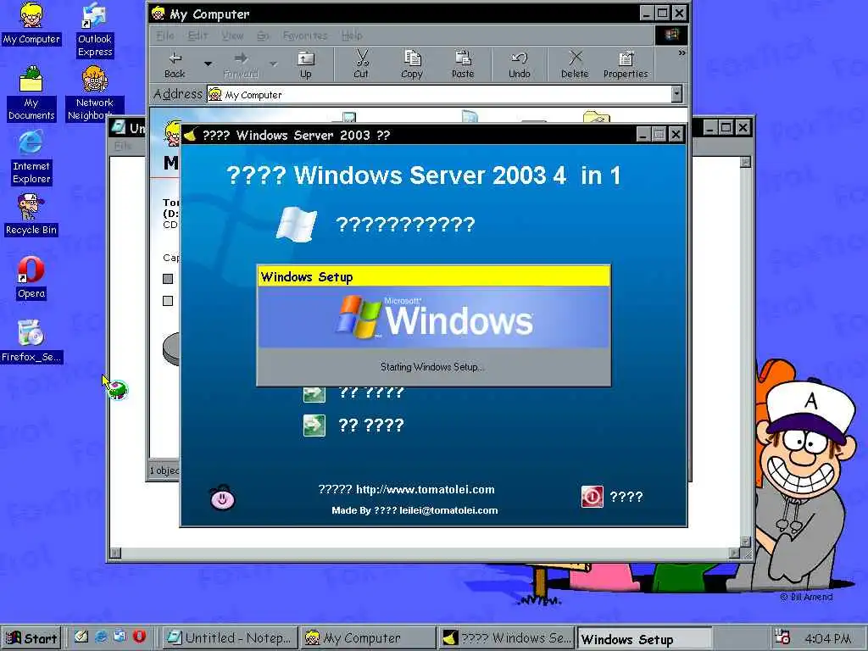Click the Notepad horizontal scrollbar left arrow
The height and width of the screenshot is (651, 868).
[x=115, y=553]
